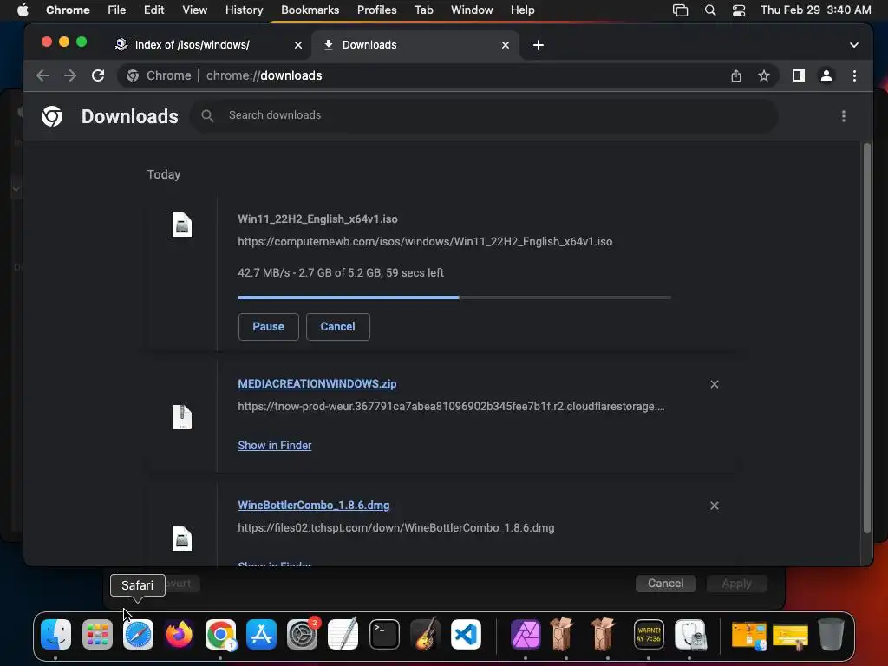Click the WineBottlerCombo files02.tchspt.com URL text
This screenshot has width=888, height=666.
pyautogui.click(x=395, y=528)
